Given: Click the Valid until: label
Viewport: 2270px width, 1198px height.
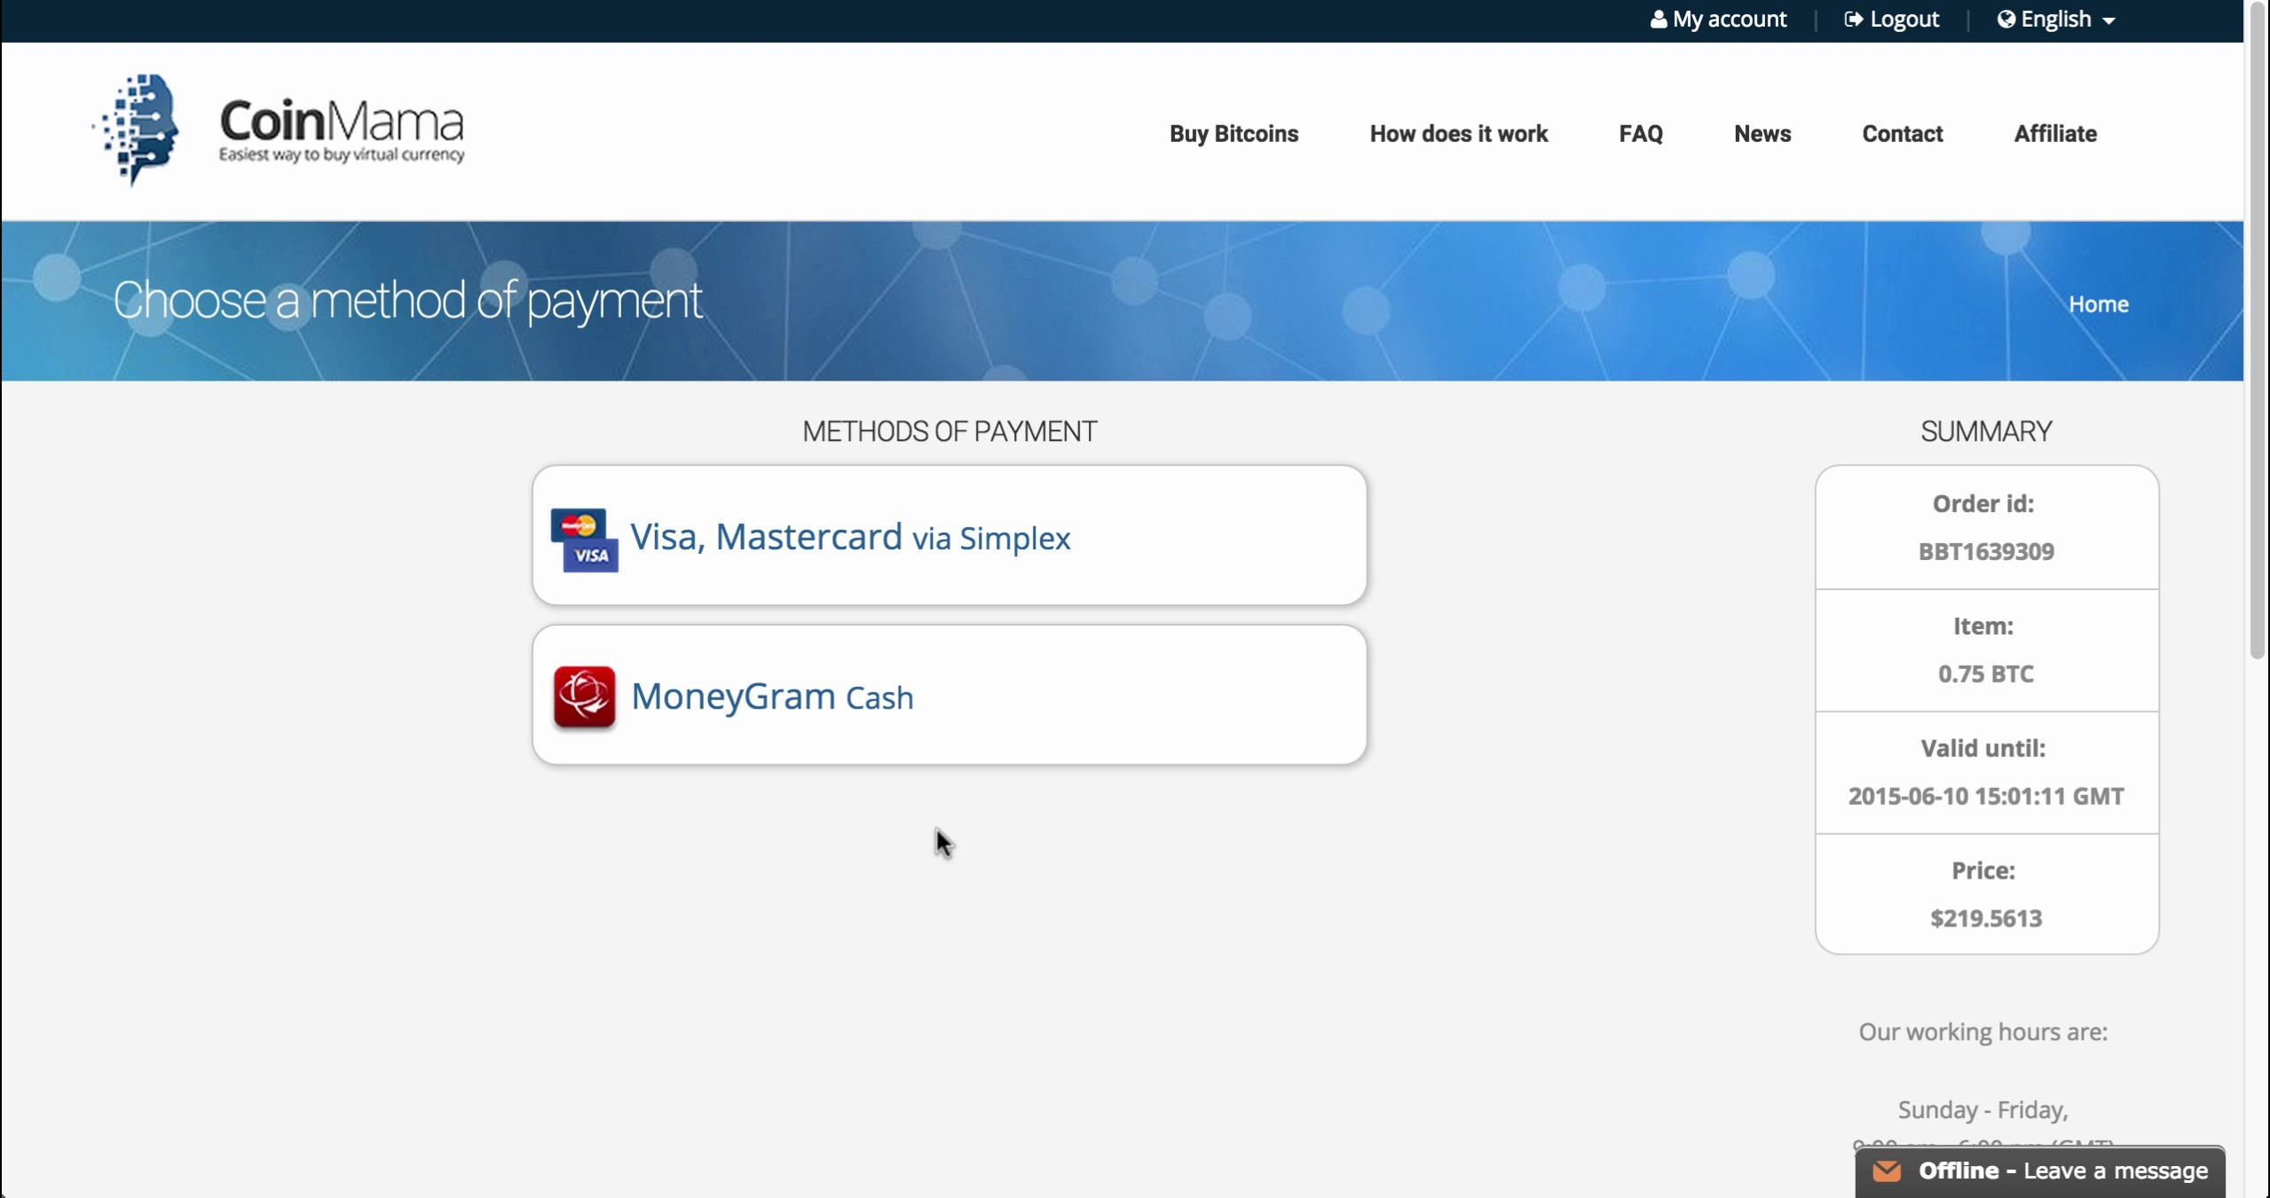Looking at the screenshot, I should pyautogui.click(x=1983, y=749).
